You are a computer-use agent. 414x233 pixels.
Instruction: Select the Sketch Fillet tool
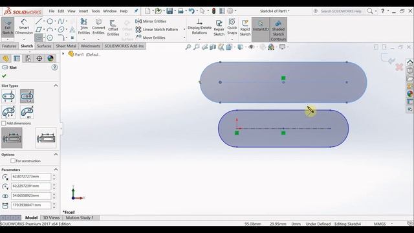(x=61, y=38)
